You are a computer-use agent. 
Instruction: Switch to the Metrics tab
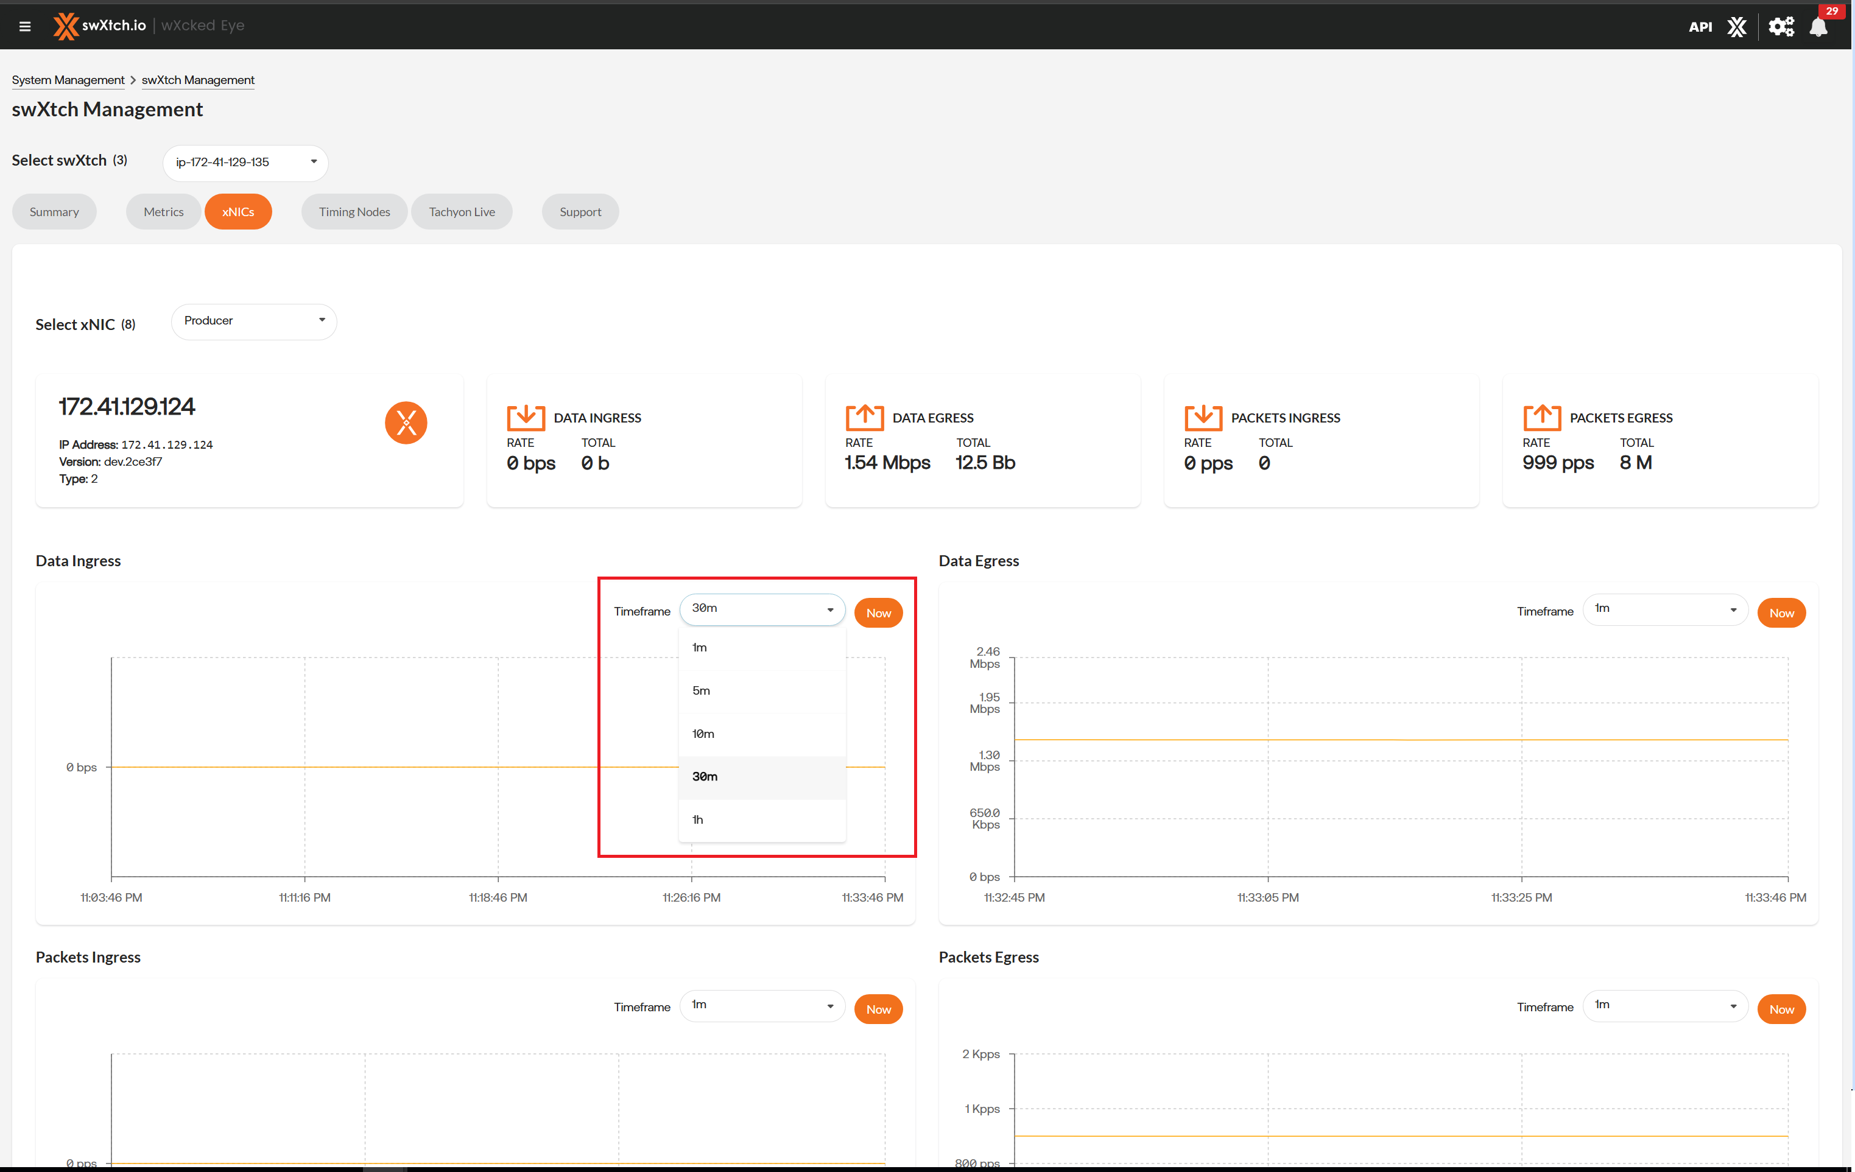click(163, 212)
